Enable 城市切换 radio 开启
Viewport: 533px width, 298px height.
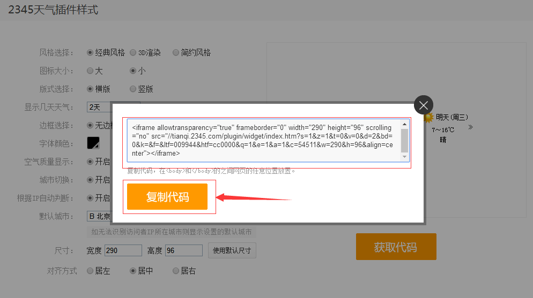point(90,180)
